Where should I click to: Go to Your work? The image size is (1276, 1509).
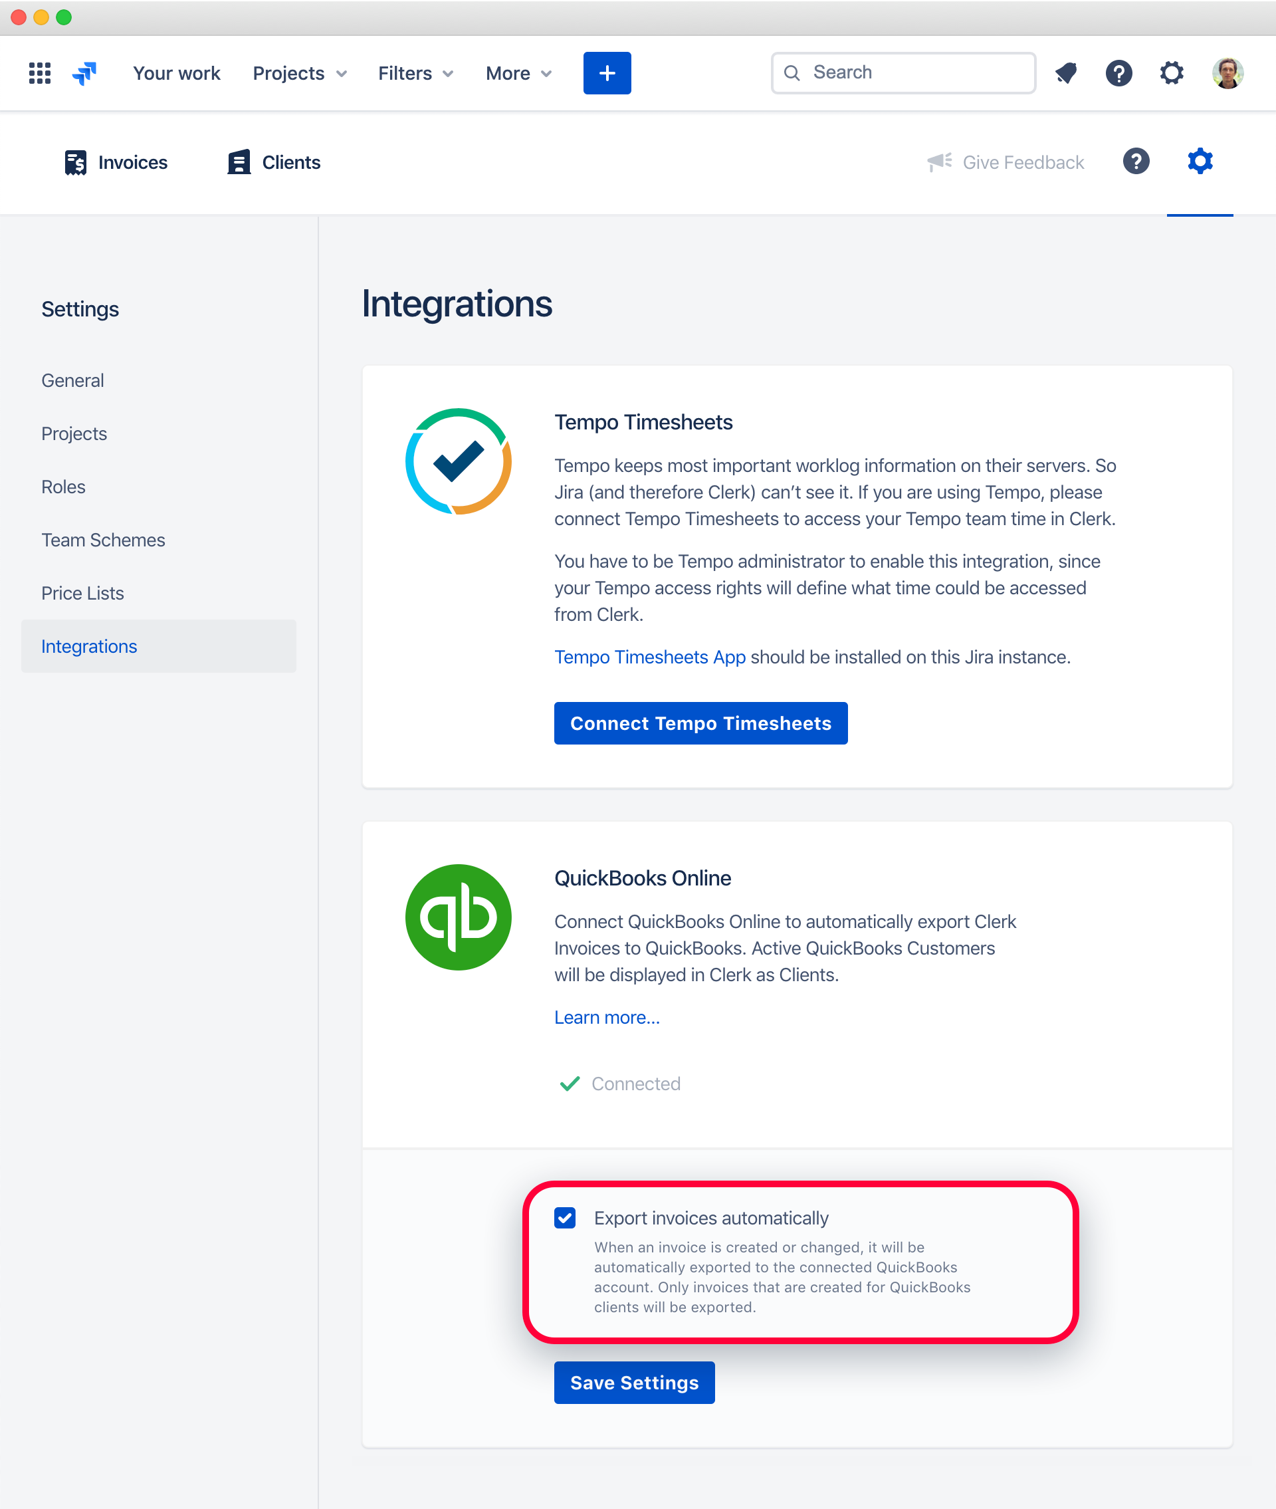[177, 73]
